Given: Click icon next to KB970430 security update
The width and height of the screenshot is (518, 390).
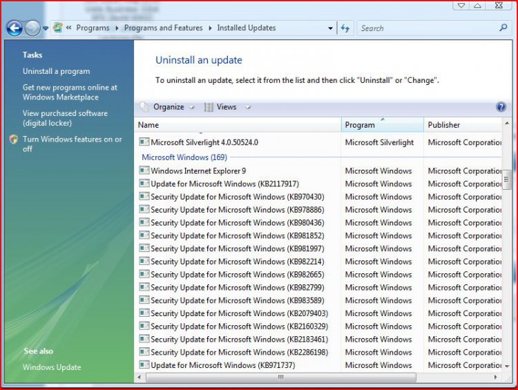Looking at the screenshot, I should [144, 197].
